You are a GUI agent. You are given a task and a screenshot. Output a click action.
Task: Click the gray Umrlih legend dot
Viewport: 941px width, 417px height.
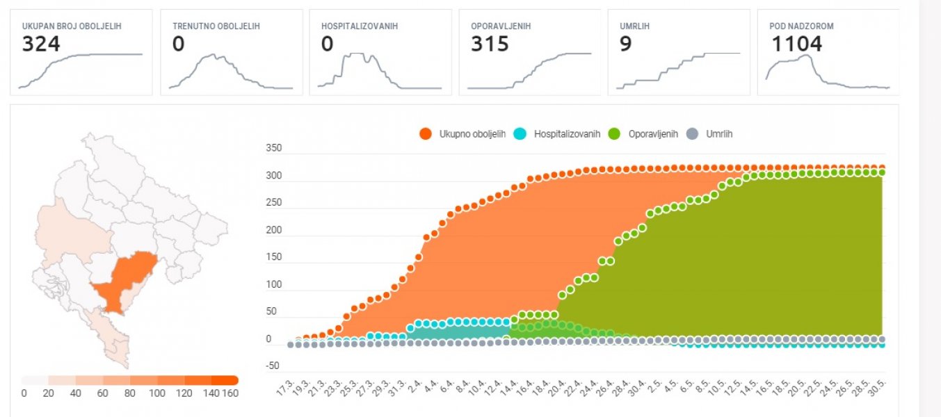(x=693, y=134)
